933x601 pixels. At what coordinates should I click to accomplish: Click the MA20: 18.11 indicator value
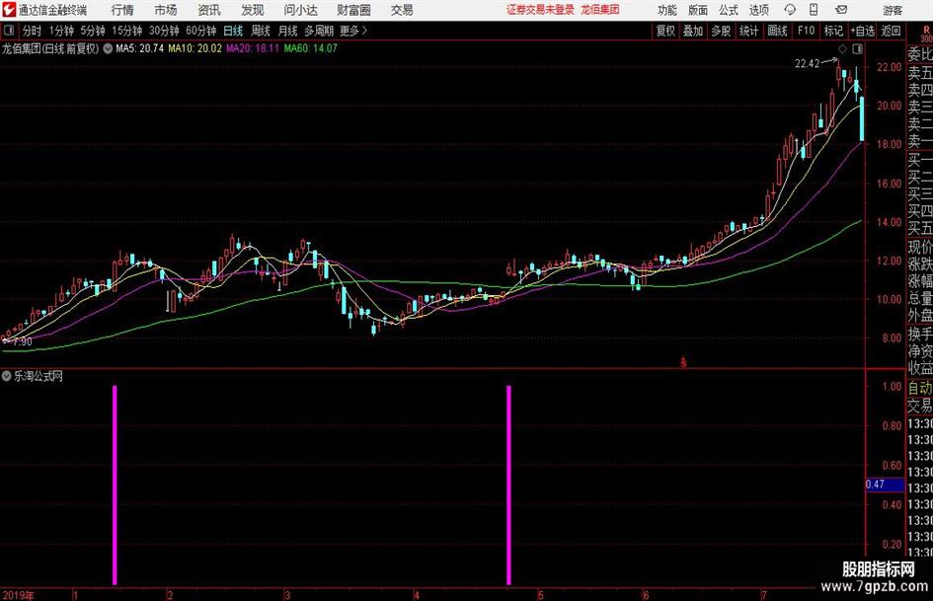coord(253,48)
